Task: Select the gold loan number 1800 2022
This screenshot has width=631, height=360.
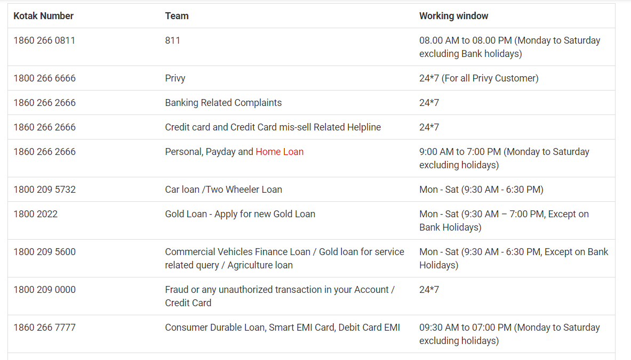Action: (36, 214)
